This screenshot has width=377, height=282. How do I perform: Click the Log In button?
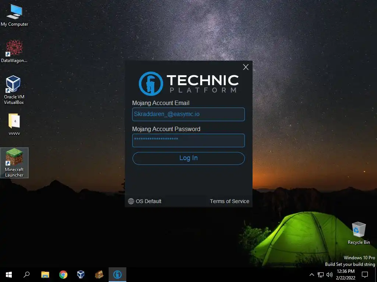pyautogui.click(x=188, y=158)
